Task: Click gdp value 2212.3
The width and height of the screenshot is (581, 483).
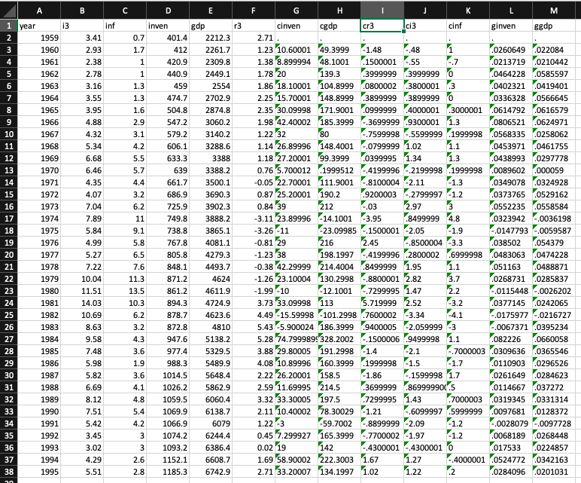Action: point(211,38)
